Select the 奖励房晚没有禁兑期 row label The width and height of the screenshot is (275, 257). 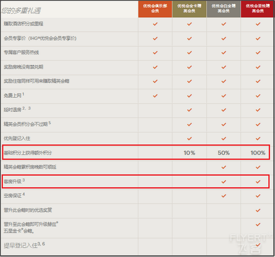pos(23,67)
